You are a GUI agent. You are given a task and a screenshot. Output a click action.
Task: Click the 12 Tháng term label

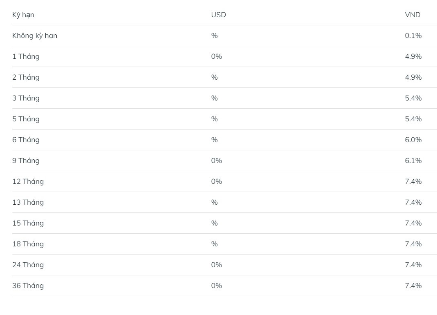tap(28, 182)
